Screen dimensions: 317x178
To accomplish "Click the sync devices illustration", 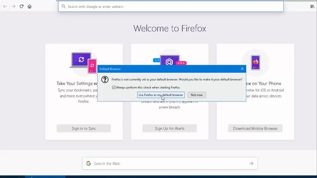I will point(84,63).
